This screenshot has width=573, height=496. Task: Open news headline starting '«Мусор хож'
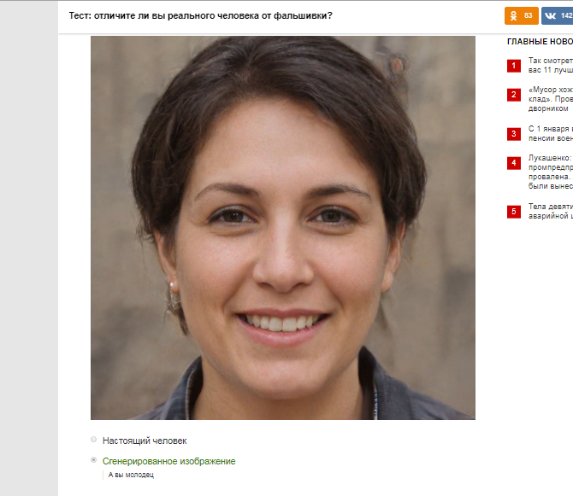(x=551, y=99)
